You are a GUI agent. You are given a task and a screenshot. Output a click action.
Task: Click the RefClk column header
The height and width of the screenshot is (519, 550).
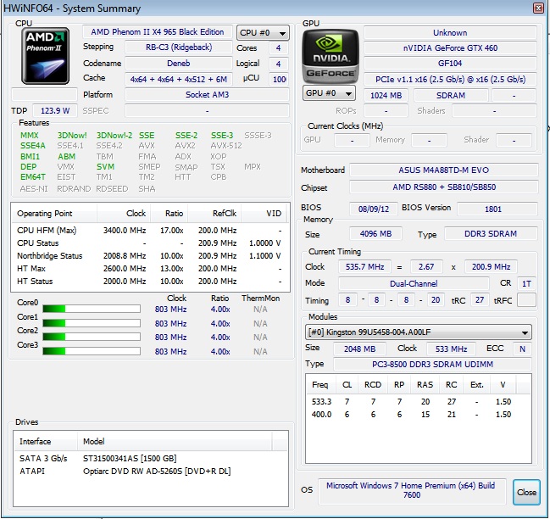[x=214, y=214]
